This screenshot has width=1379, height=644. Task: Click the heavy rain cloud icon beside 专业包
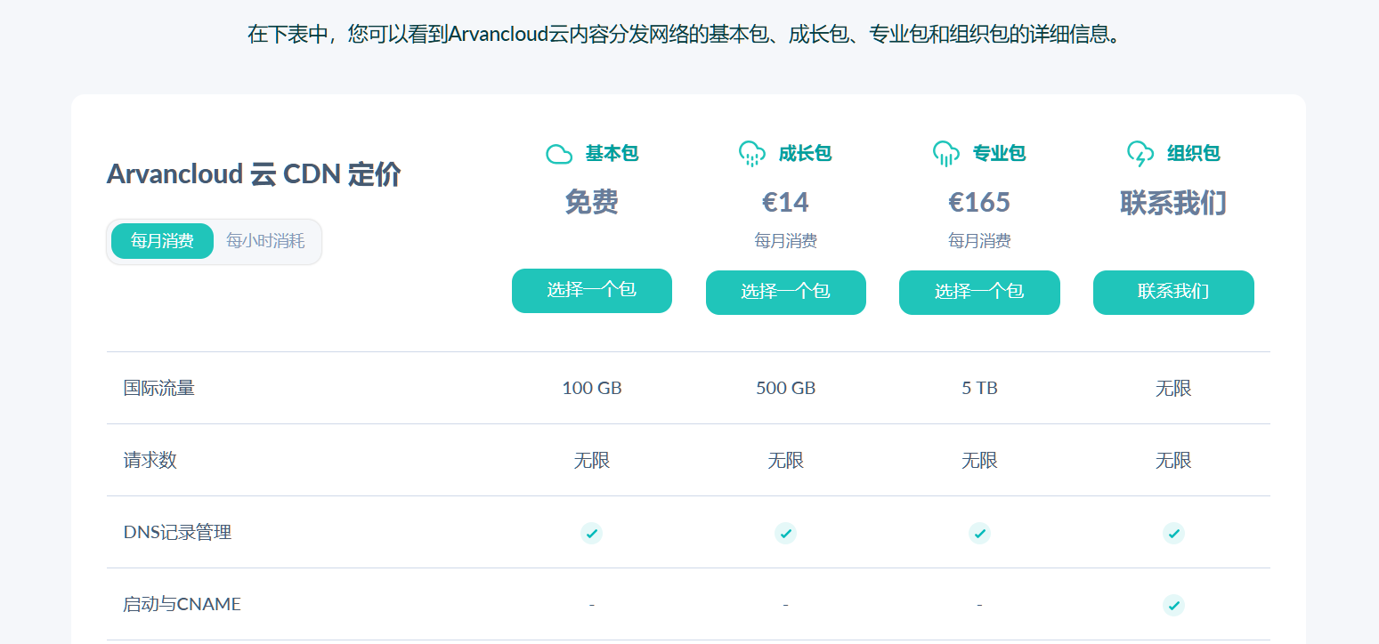pos(946,154)
